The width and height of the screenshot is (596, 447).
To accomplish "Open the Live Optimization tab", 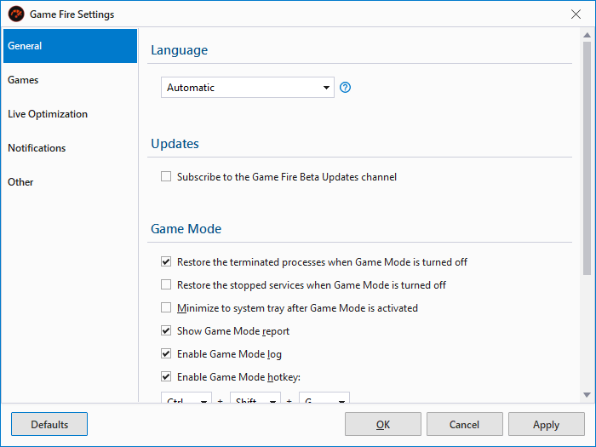I will tap(70, 114).
